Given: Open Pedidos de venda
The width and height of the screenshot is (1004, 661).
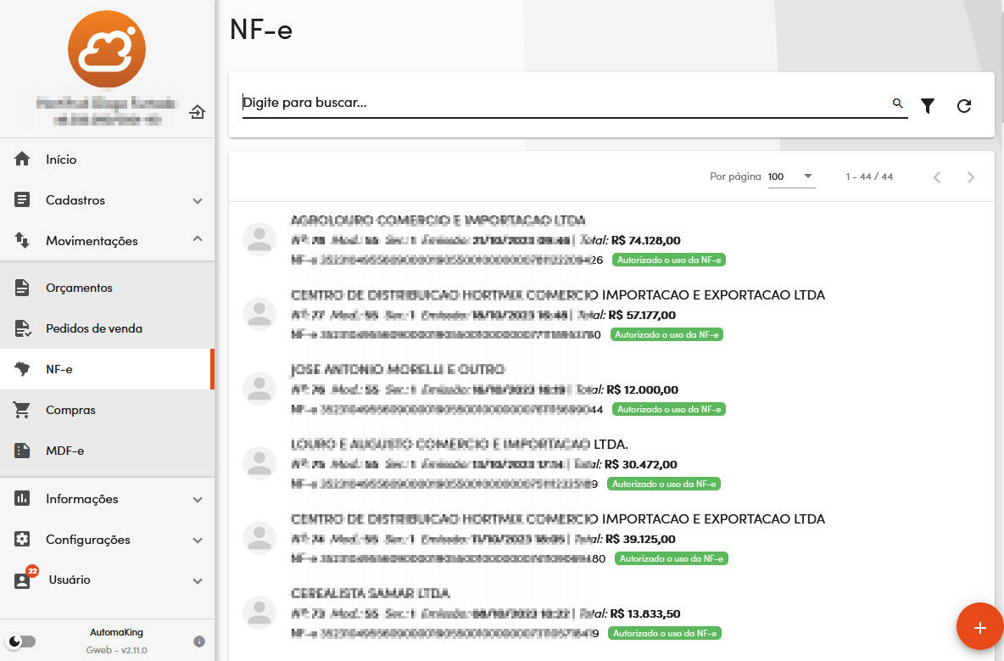Looking at the screenshot, I should [93, 328].
